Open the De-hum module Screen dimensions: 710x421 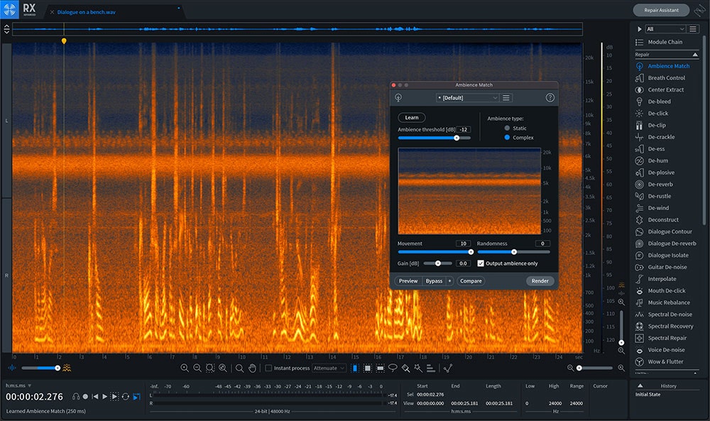pos(657,160)
